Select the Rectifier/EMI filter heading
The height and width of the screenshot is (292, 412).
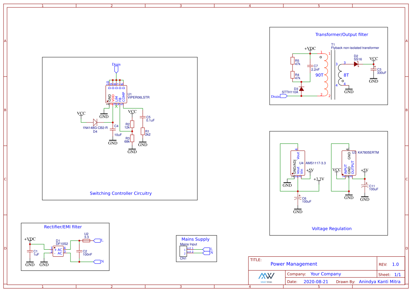(x=63, y=227)
